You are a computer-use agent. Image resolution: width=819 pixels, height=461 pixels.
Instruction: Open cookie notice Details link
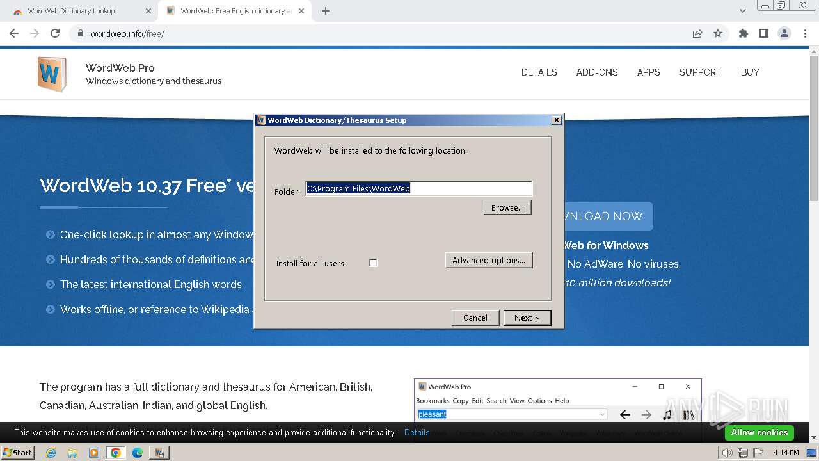click(x=417, y=432)
